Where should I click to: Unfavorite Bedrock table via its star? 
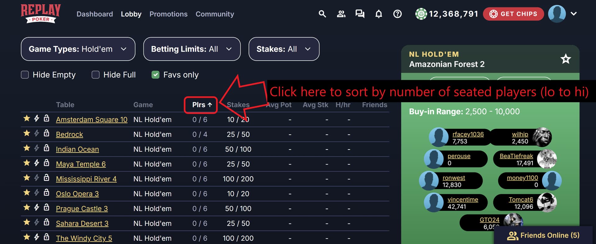[x=27, y=133]
